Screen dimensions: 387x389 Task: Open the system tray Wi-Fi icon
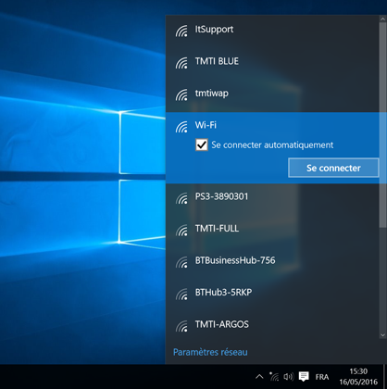point(274,376)
